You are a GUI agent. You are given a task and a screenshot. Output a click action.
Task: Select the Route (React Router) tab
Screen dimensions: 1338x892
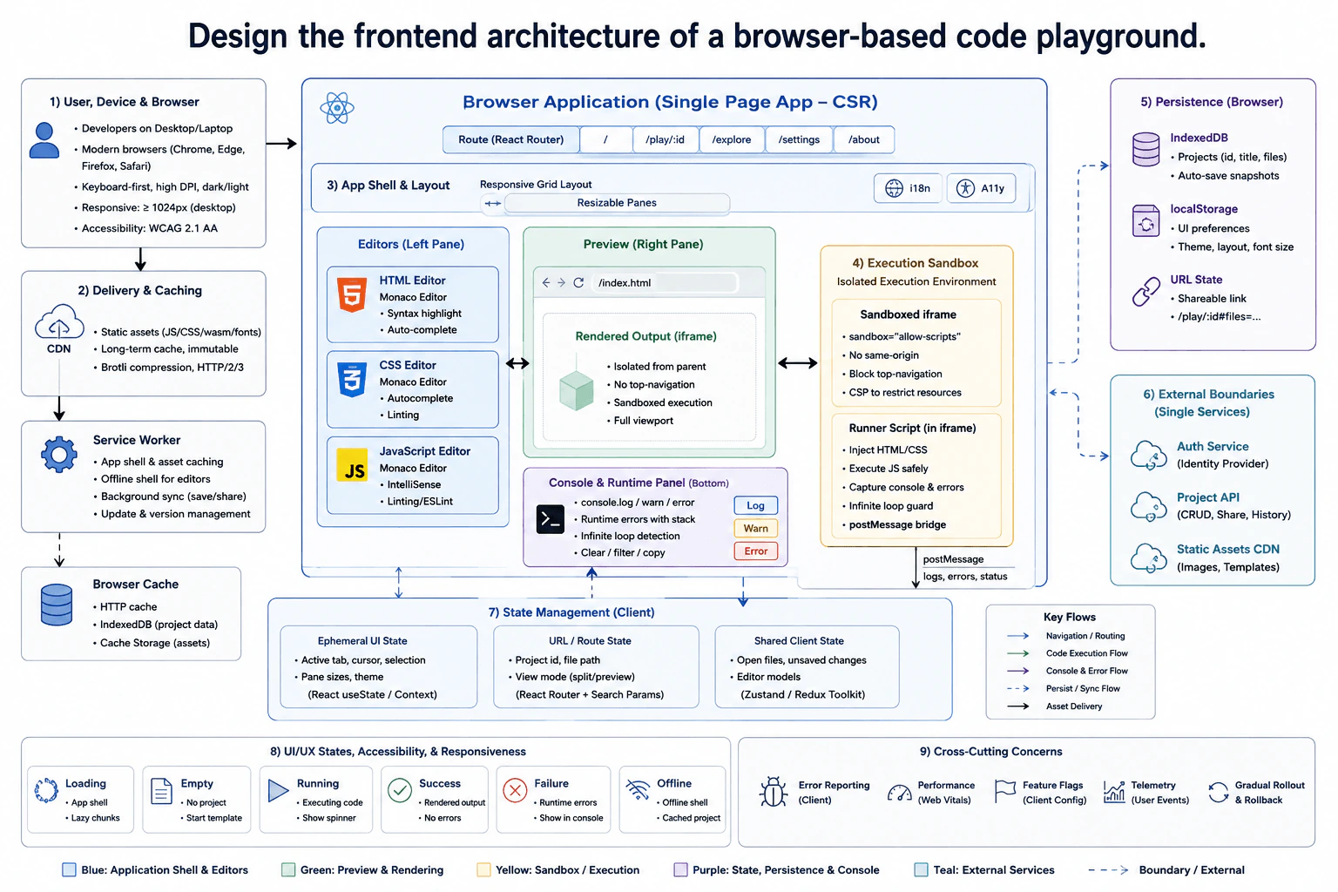(511, 139)
